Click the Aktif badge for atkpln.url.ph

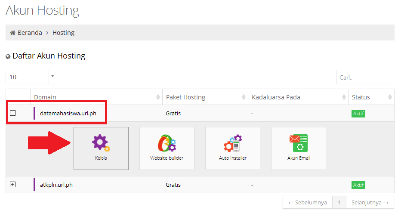tap(358, 185)
